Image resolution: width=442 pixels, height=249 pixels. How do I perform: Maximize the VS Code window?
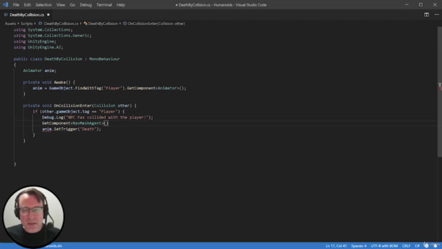click(421, 5)
